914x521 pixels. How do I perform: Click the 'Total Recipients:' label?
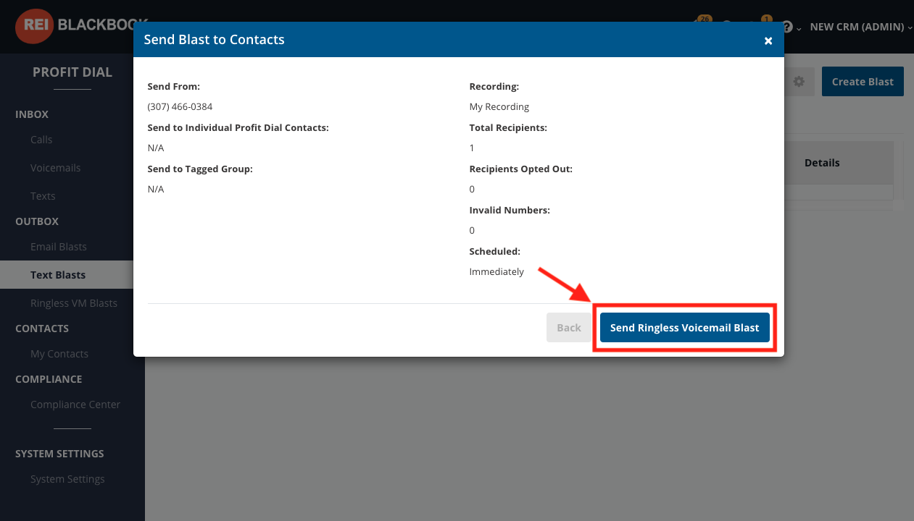pyautogui.click(x=508, y=127)
